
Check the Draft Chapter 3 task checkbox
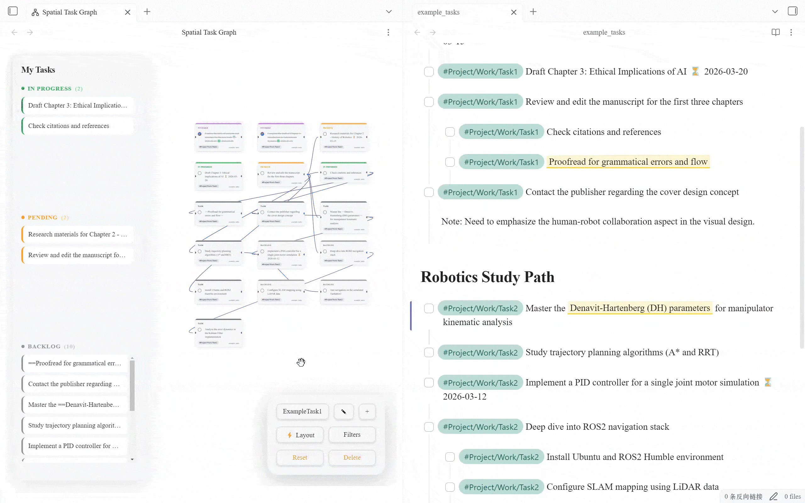coord(429,72)
